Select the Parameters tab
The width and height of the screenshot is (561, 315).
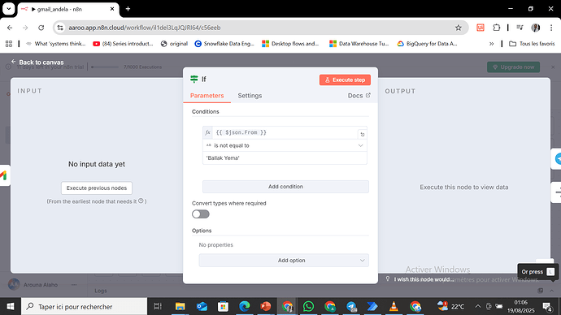pos(207,96)
